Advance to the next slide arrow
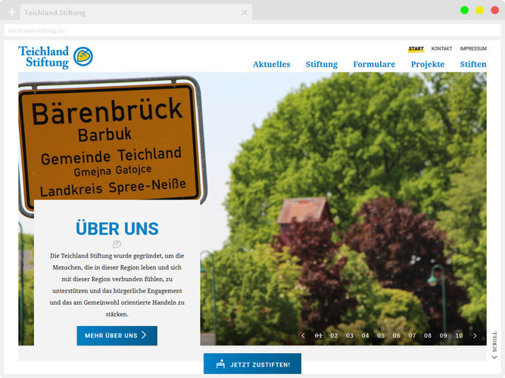The image size is (505, 378). coord(475,336)
